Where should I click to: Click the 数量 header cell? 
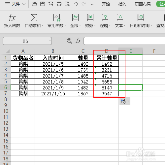pos(83,58)
